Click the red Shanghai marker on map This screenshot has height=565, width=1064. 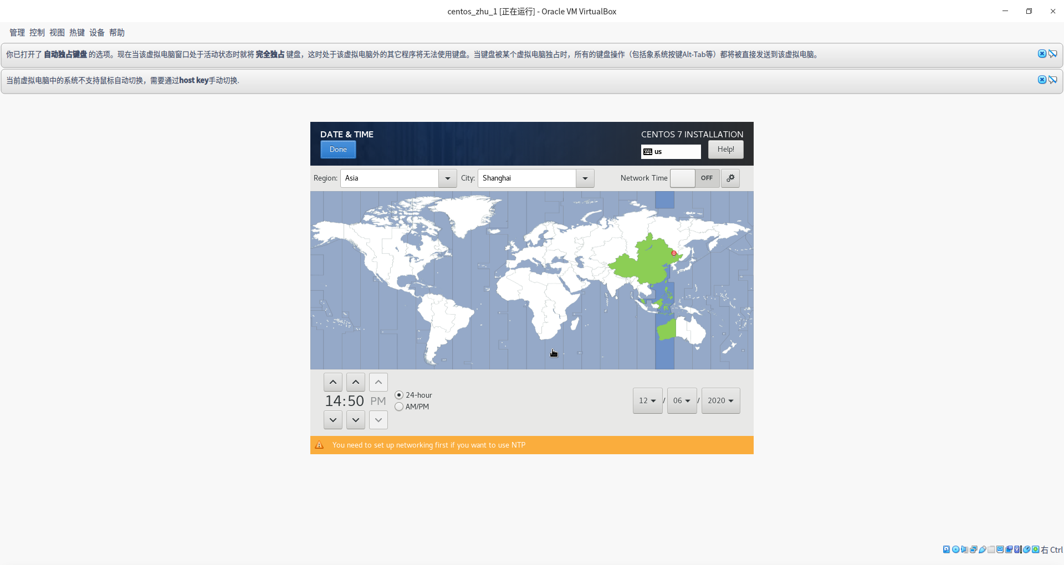(674, 253)
